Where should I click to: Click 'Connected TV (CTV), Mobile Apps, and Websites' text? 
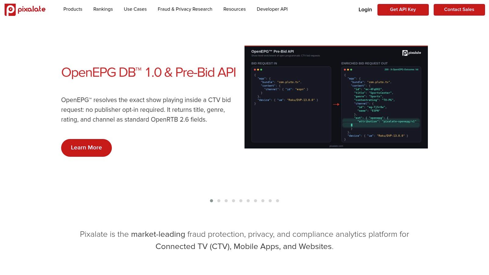coord(244,247)
